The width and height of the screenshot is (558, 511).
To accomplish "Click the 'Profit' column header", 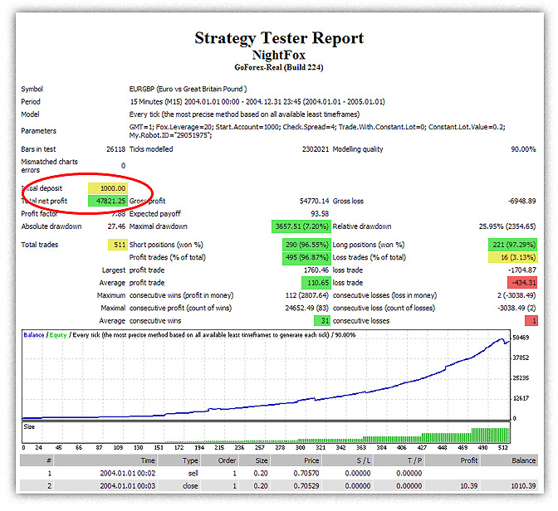I will (x=453, y=460).
